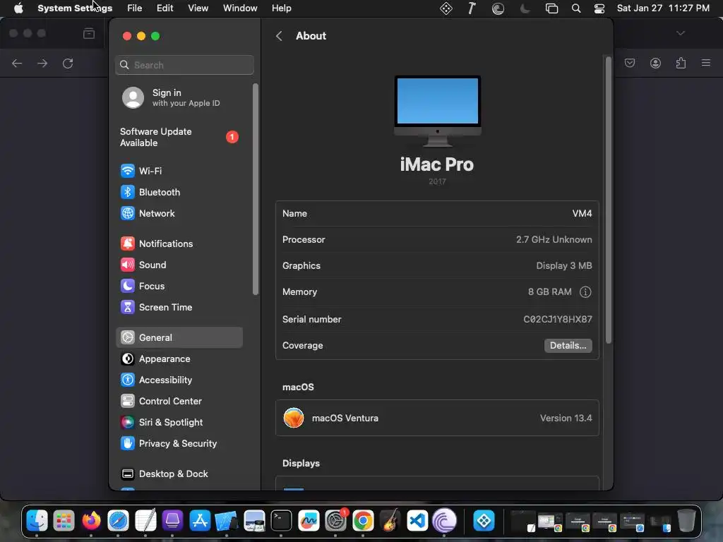Viewport: 723px width, 542px height.
Task: Click the sidebar scrollbar
Action: click(x=256, y=189)
